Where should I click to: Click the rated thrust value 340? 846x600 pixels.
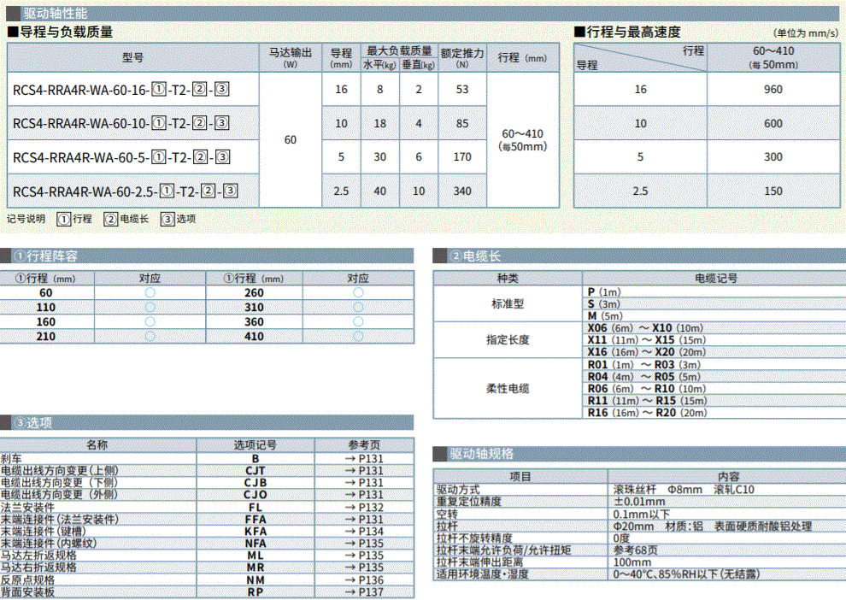point(462,191)
